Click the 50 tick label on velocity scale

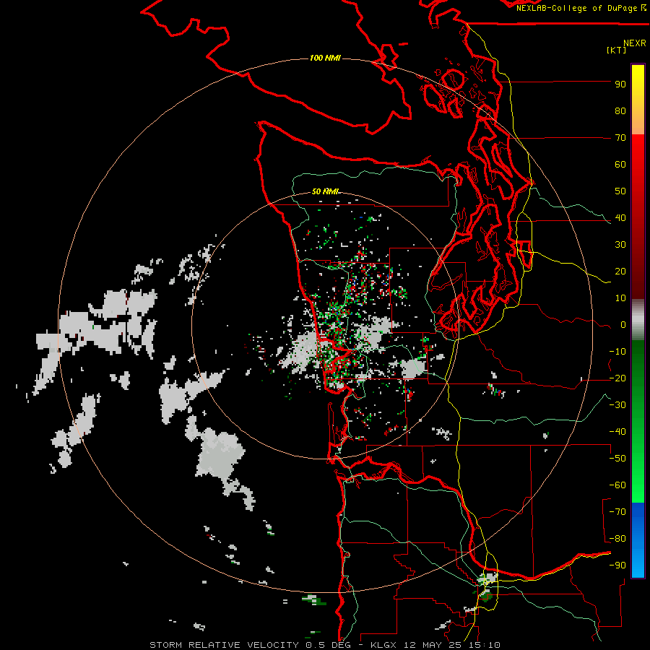click(620, 191)
